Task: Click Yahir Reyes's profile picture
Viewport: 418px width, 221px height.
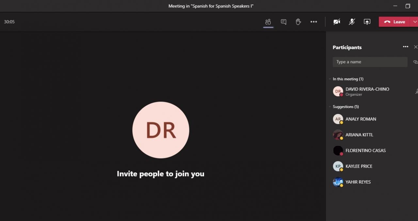Action: pos(338,182)
